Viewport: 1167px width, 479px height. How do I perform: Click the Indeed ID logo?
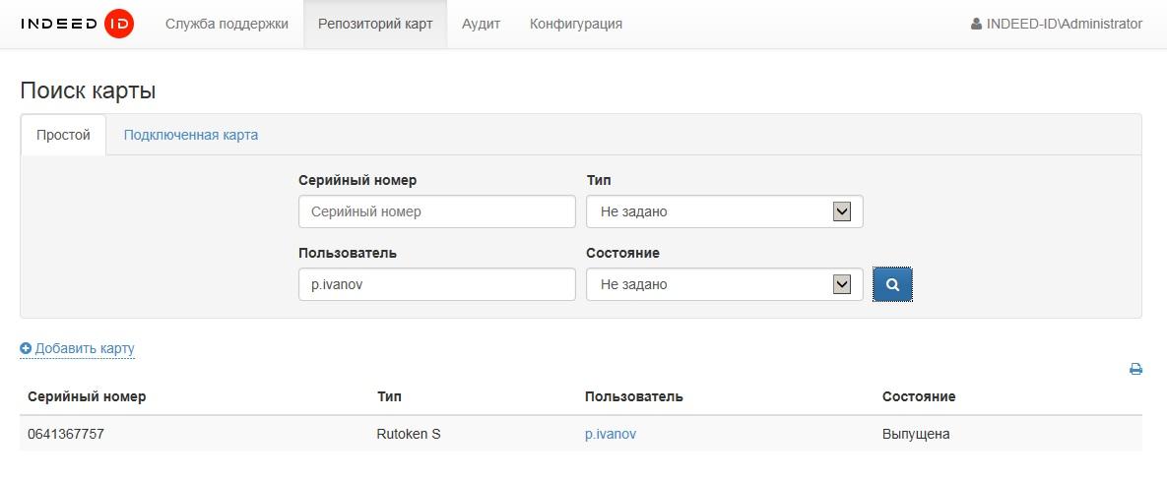[x=77, y=25]
